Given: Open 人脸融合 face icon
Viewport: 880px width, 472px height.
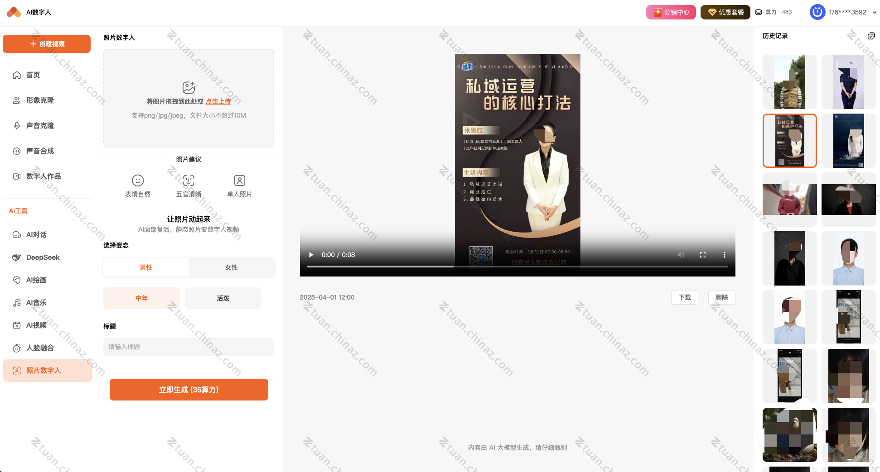Looking at the screenshot, I should pos(17,348).
